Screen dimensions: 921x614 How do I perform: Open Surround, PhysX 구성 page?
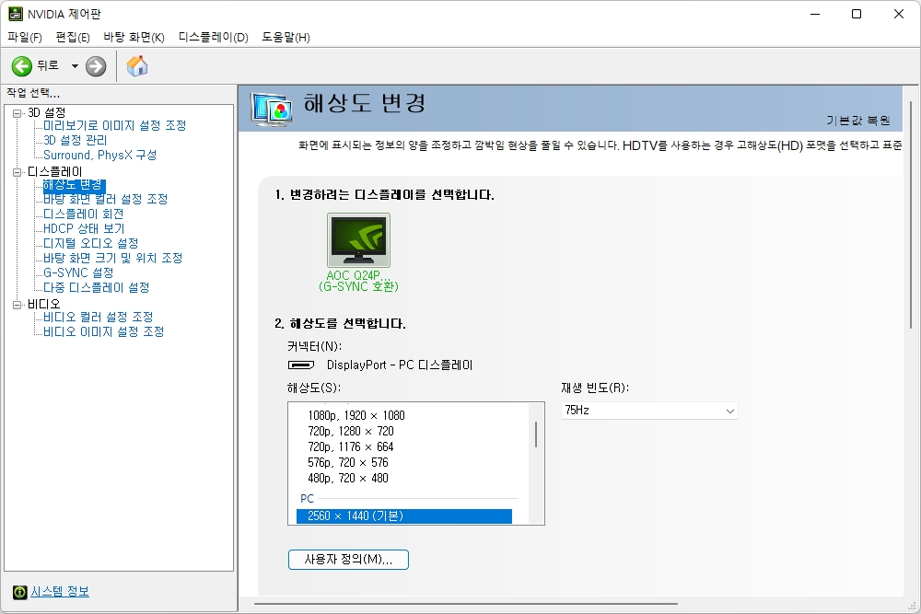tap(99, 155)
